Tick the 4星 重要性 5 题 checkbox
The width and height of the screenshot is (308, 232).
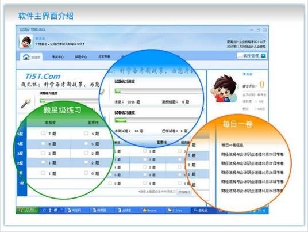pos(86,144)
